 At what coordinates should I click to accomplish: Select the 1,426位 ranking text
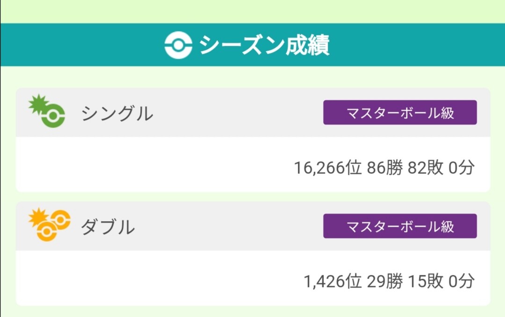coord(333,281)
